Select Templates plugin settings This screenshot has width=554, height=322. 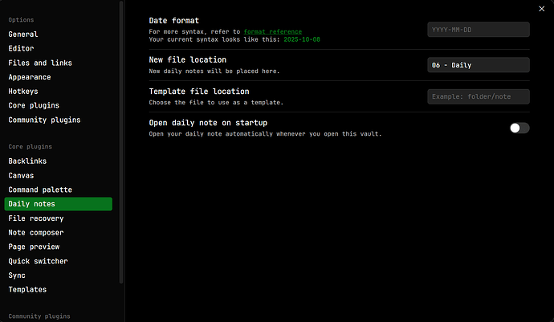27,290
